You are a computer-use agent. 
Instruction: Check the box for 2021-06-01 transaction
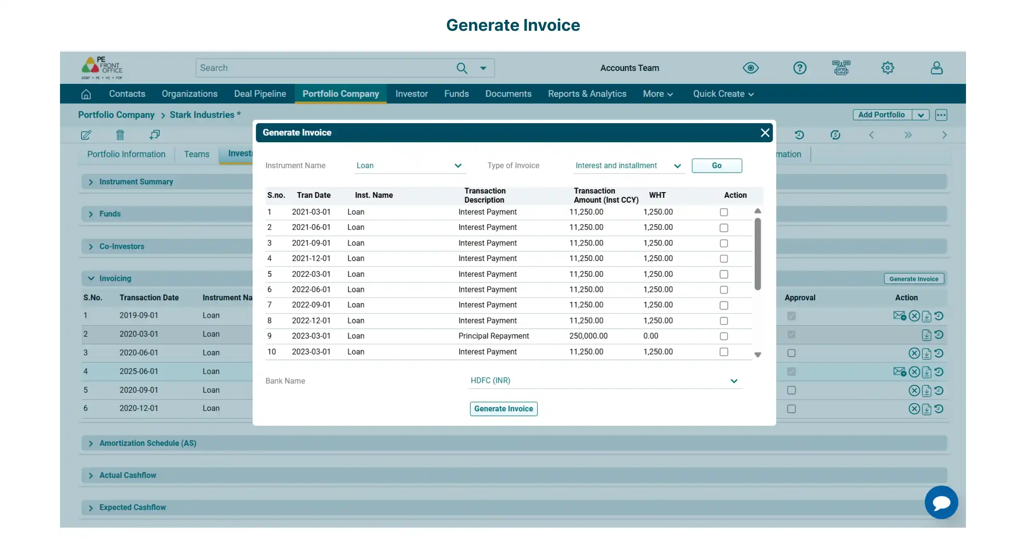(724, 228)
